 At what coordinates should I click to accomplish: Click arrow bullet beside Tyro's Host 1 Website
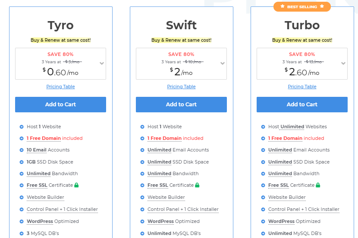click(22, 127)
